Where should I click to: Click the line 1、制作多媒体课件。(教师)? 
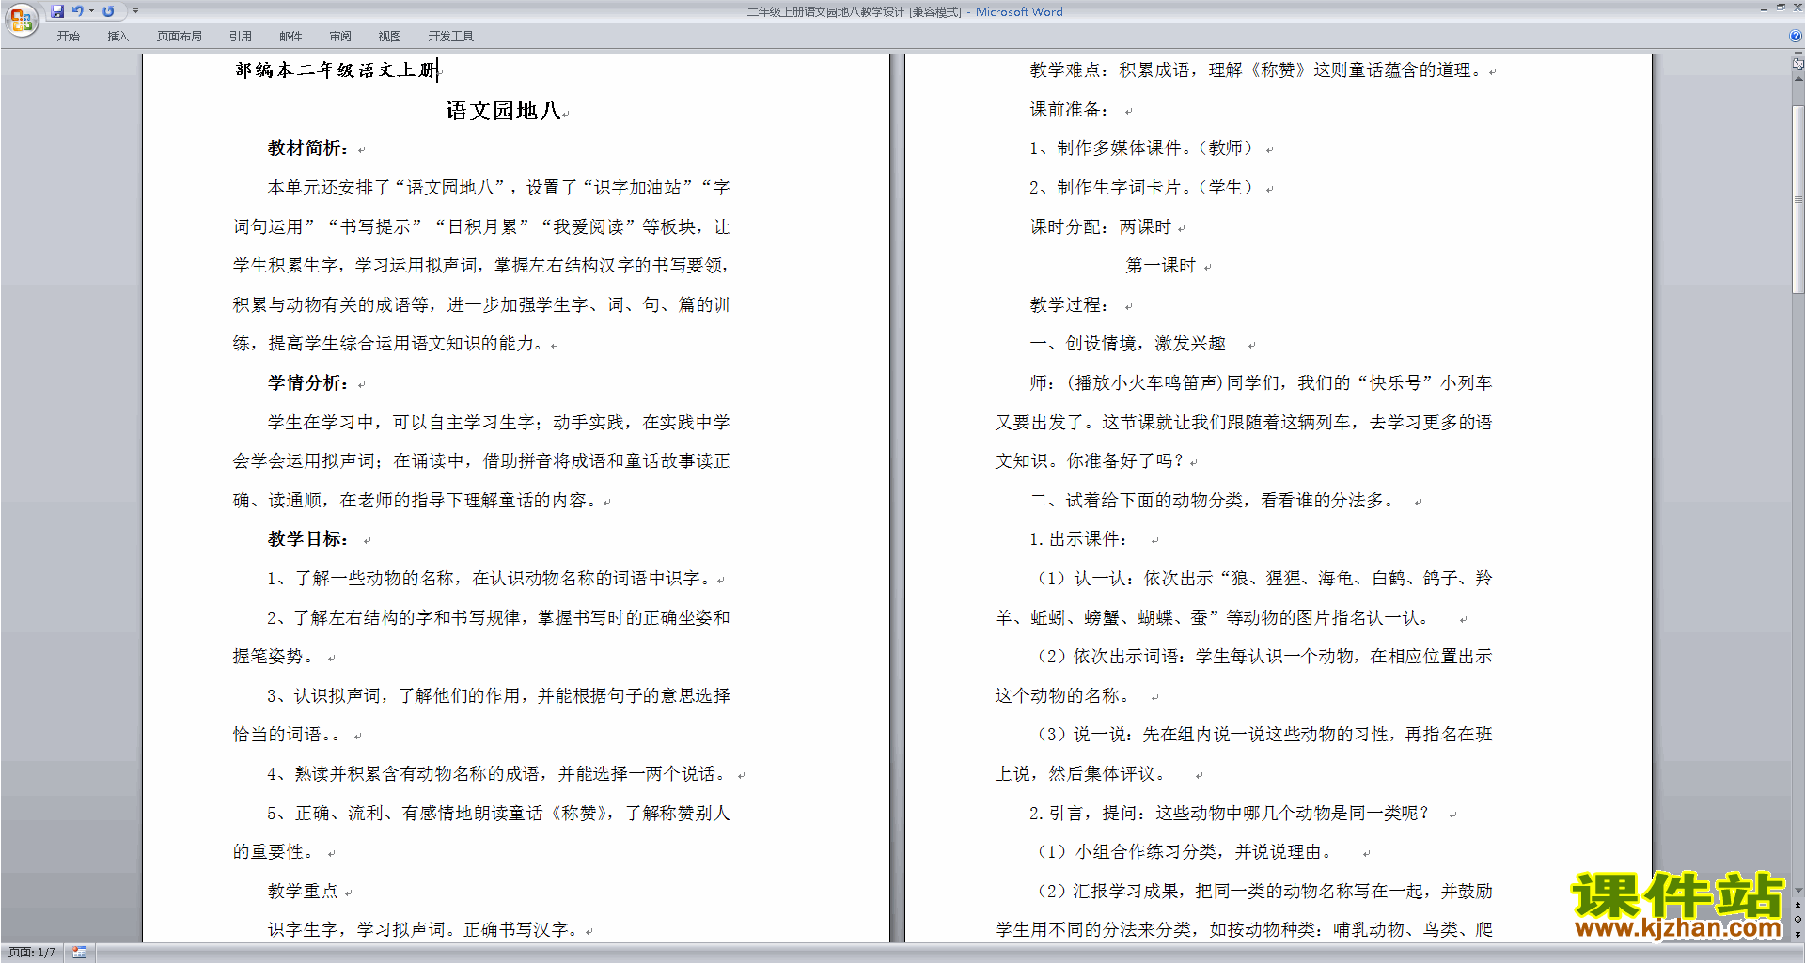coord(1142,148)
